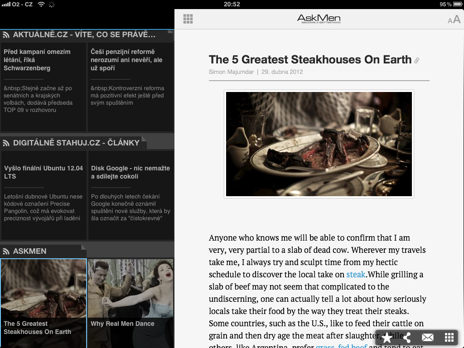Open the grid view icon in header
Screen dimensions: 464x348
188,19
